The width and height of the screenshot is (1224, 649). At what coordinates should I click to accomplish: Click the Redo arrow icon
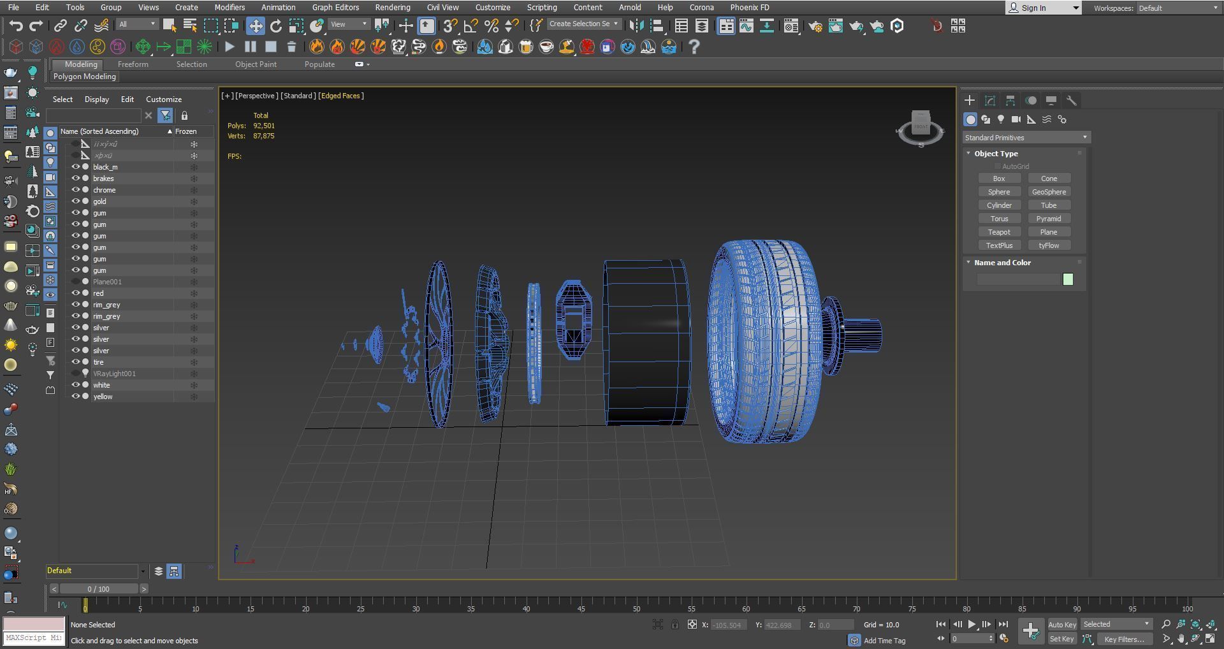[36, 26]
